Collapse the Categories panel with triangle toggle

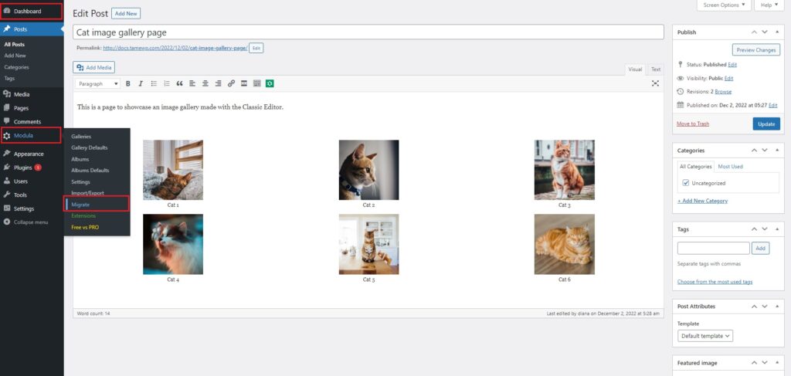pos(776,151)
